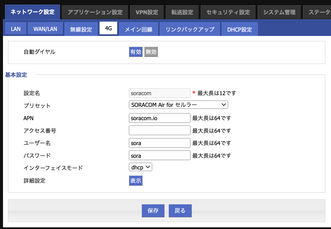Focus the empty アクセス番号 field
Image resolution: width=331 pixels, height=229 pixels.
click(x=160, y=130)
